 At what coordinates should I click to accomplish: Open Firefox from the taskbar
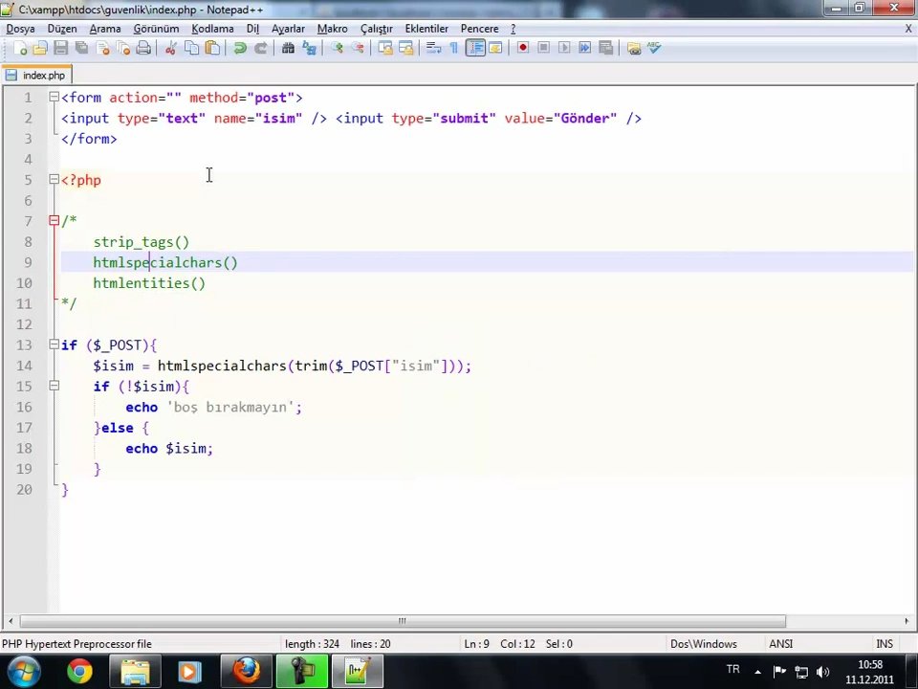click(x=247, y=672)
